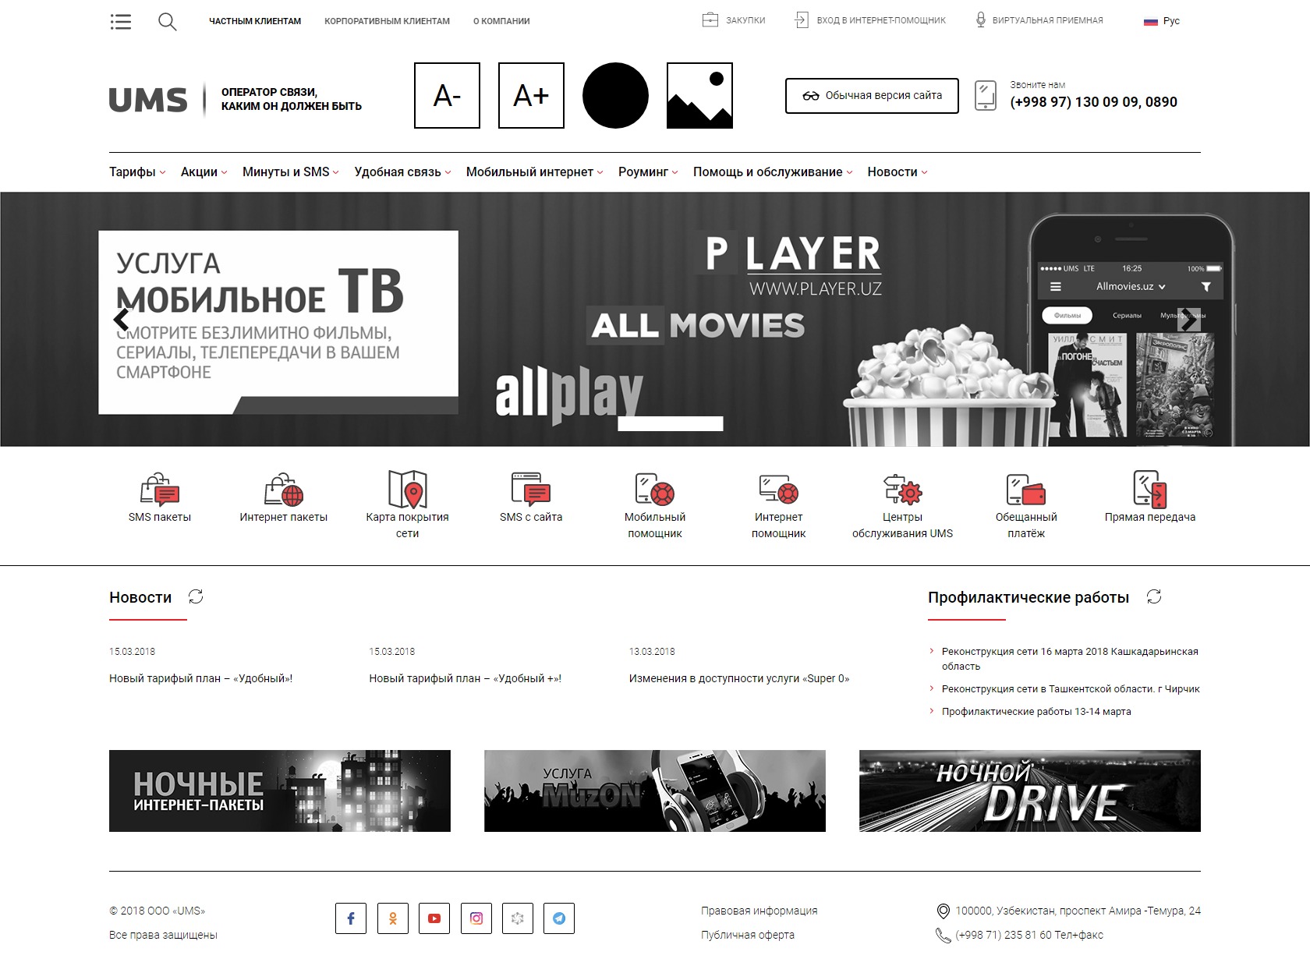The height and width of the screenshot is (980, 1310).
Task: Refresh the Новости section
Action: point(196,596)
